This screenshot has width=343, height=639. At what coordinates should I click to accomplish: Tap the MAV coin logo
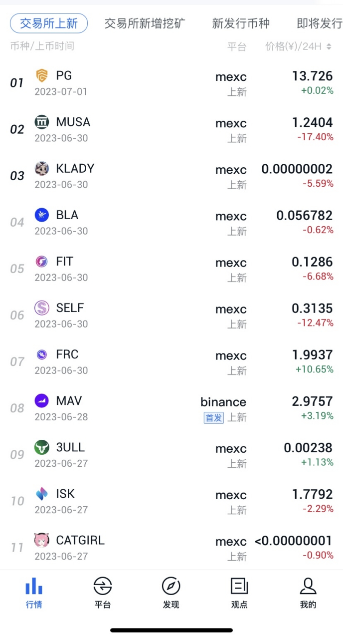tap(42, 400)
